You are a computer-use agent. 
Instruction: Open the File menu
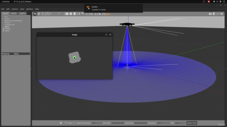point(3,9)
